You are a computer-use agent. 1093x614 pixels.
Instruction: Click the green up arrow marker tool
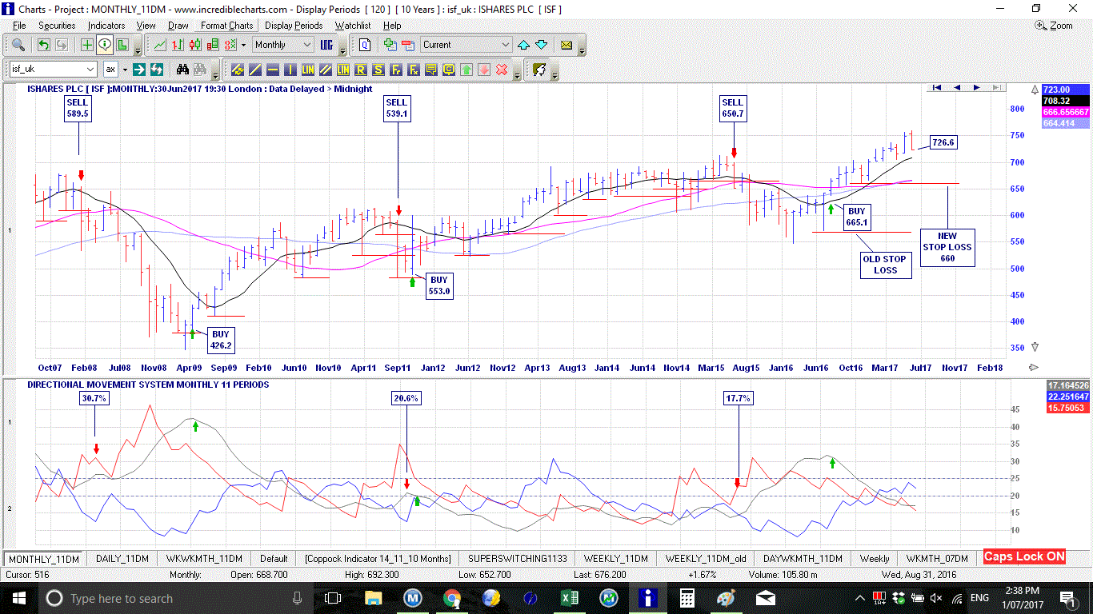point(466,70)
